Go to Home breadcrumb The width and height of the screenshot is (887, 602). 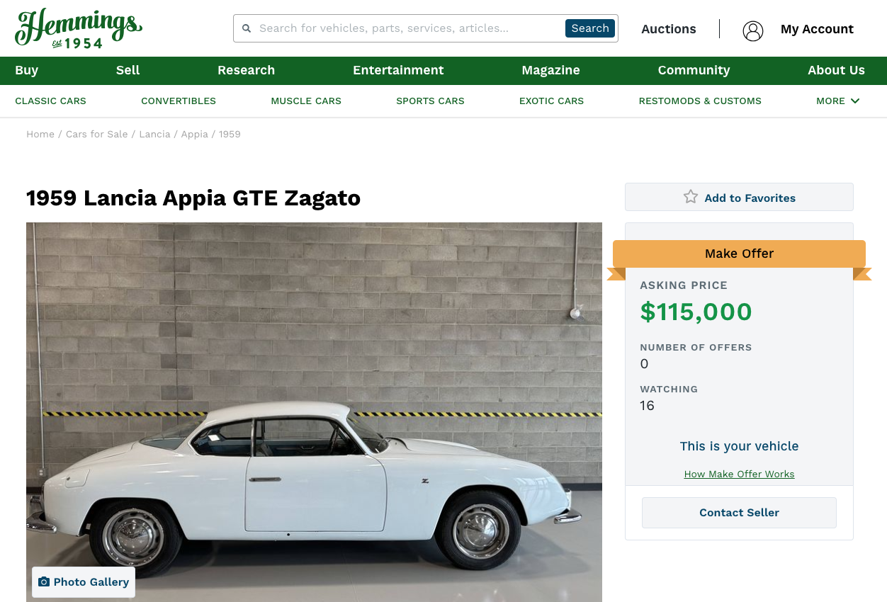(40, 135)
